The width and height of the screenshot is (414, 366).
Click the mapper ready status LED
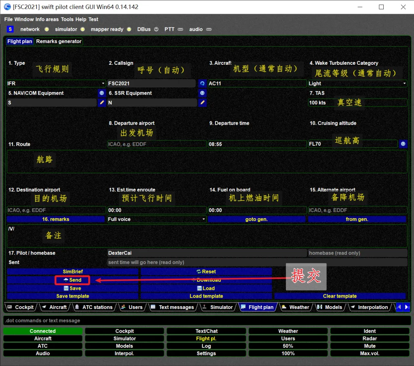coord(129,29)
